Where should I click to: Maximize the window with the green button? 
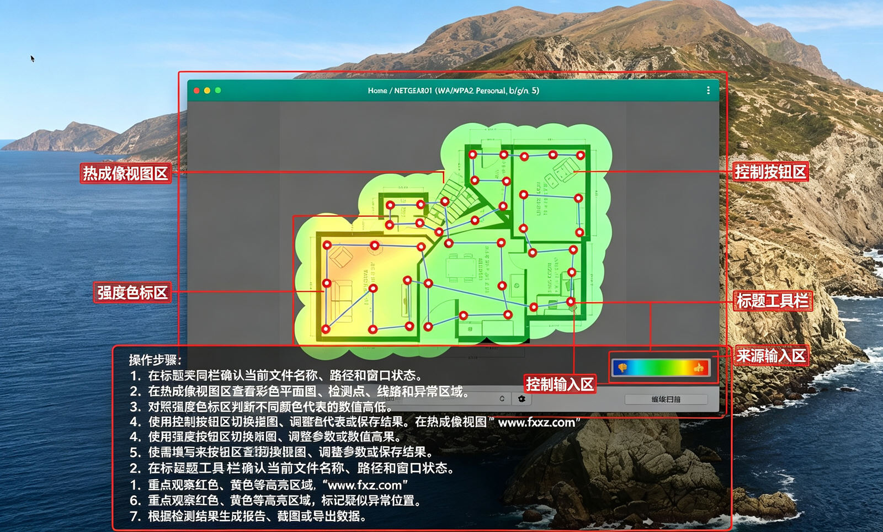coord(218,91)
